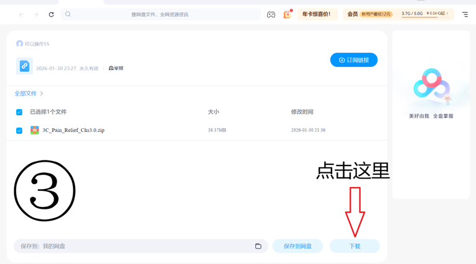Click the 订阅链接 button
Image resolution: width=476 pixels, height=264 pixels.
[354, 60]
